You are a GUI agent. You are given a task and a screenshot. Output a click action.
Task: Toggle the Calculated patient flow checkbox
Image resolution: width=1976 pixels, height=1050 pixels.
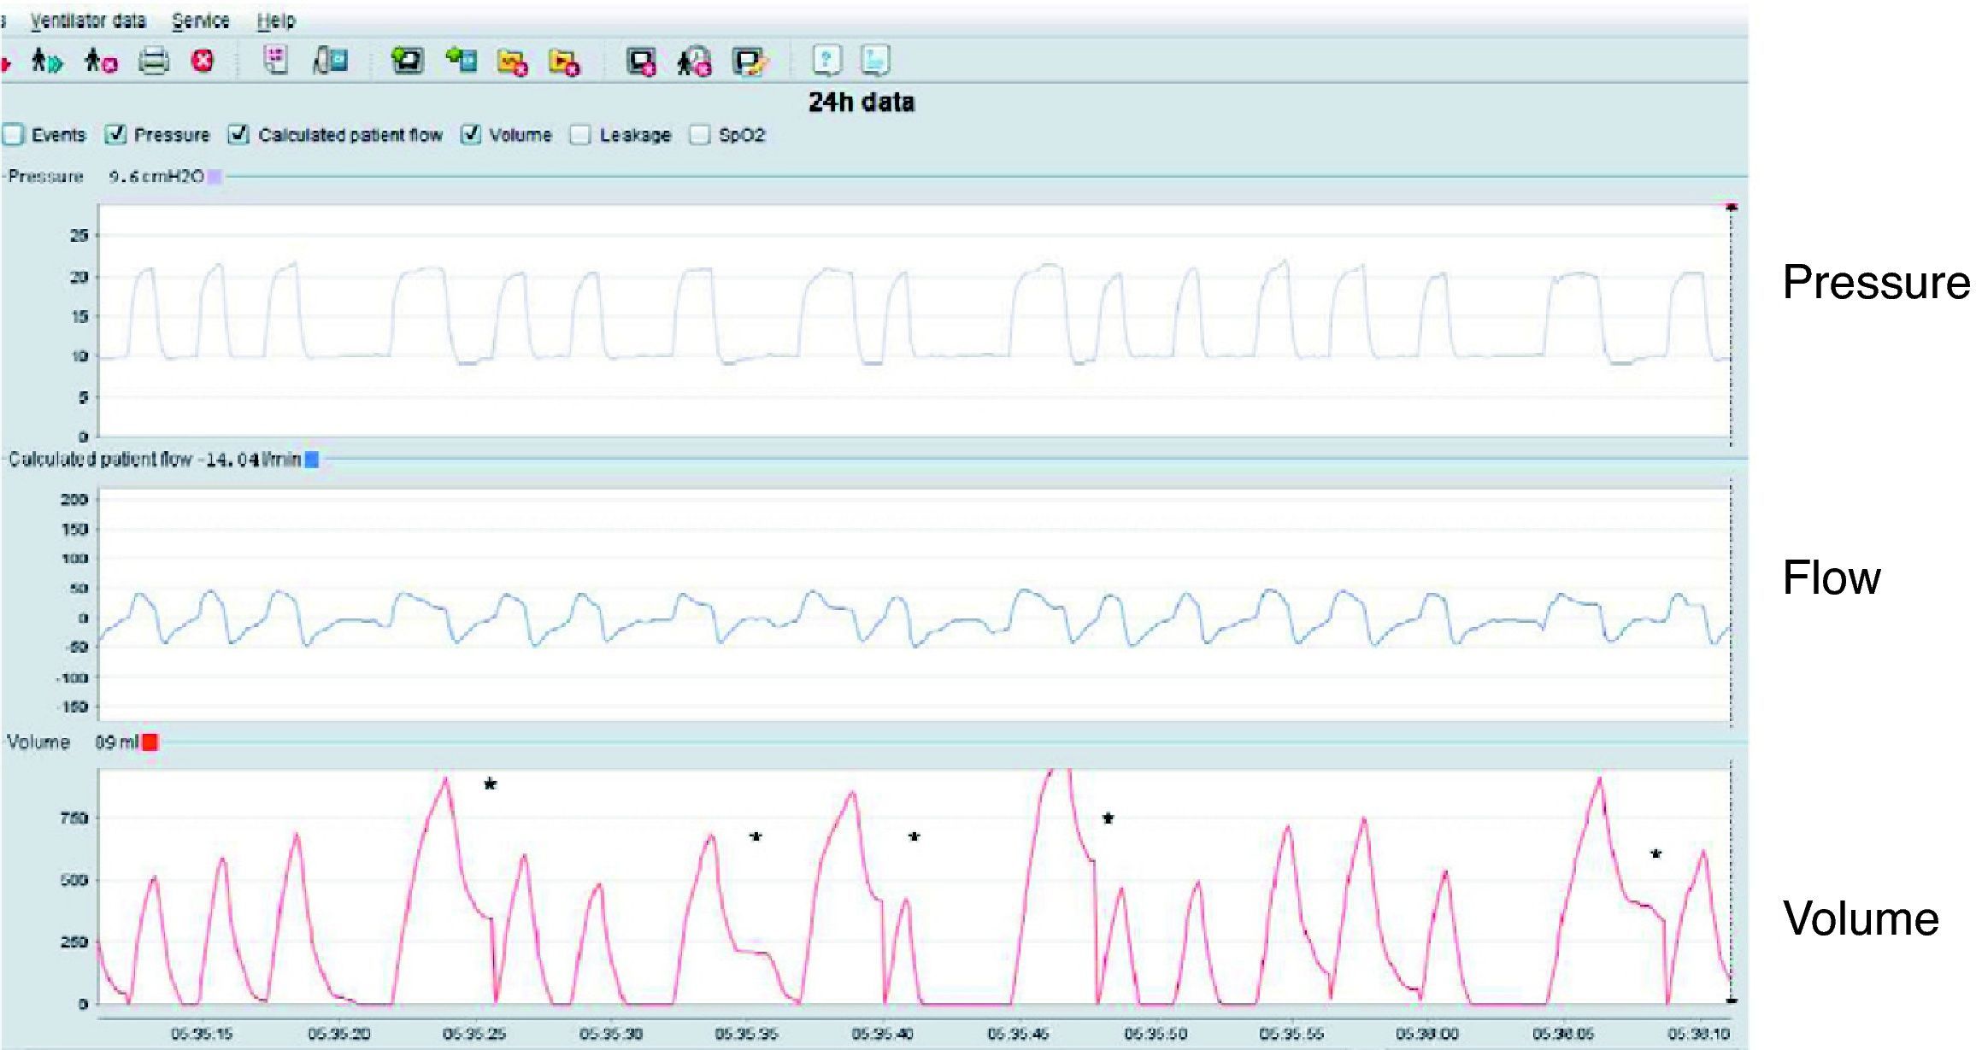coord(239,135)
